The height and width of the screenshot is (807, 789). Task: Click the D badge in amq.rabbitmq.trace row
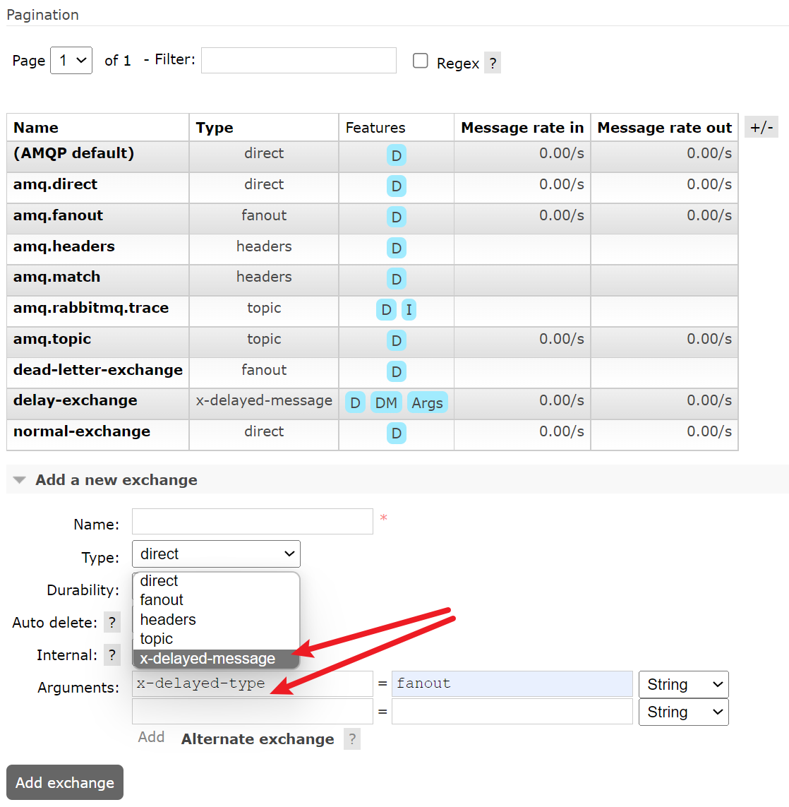click(x=386, y=310)
